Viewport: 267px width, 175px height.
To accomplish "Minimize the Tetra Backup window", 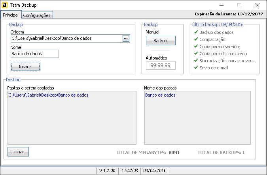I will [x=222, y=5].
